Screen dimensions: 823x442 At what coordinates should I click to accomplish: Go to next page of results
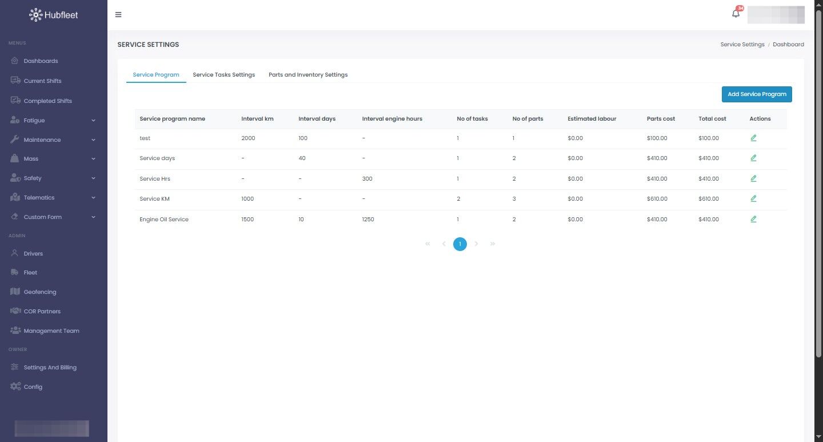(477, 244)
